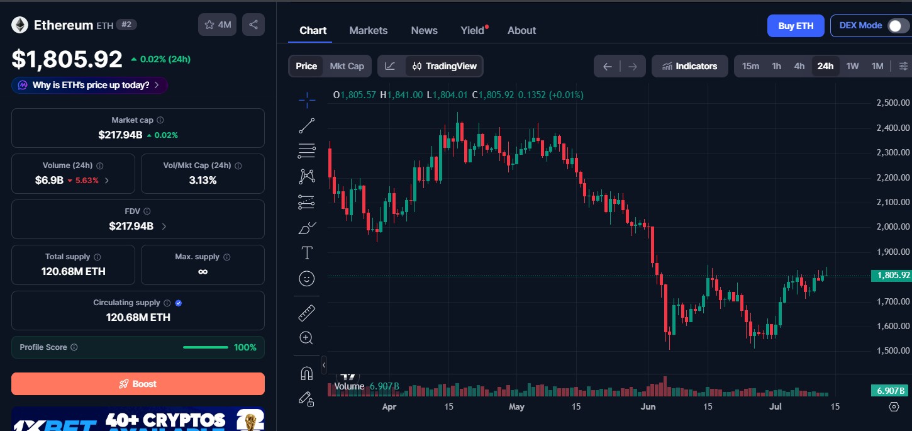
Task: Lock all drawing tools
Action: 307,398
